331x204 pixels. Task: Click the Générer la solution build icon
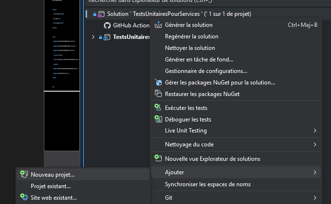[158, 24]
